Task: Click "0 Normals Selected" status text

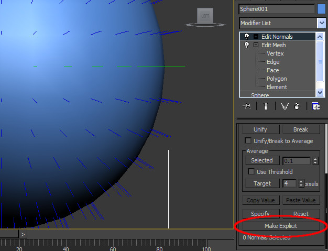Action: pyautogui.click(x=267, y=237)
